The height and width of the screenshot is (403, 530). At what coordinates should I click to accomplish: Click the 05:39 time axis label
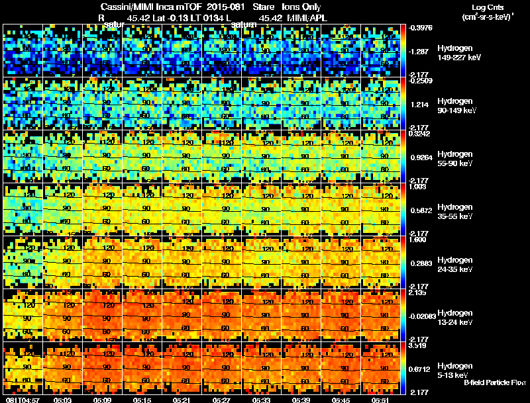[x=301, y=400]
